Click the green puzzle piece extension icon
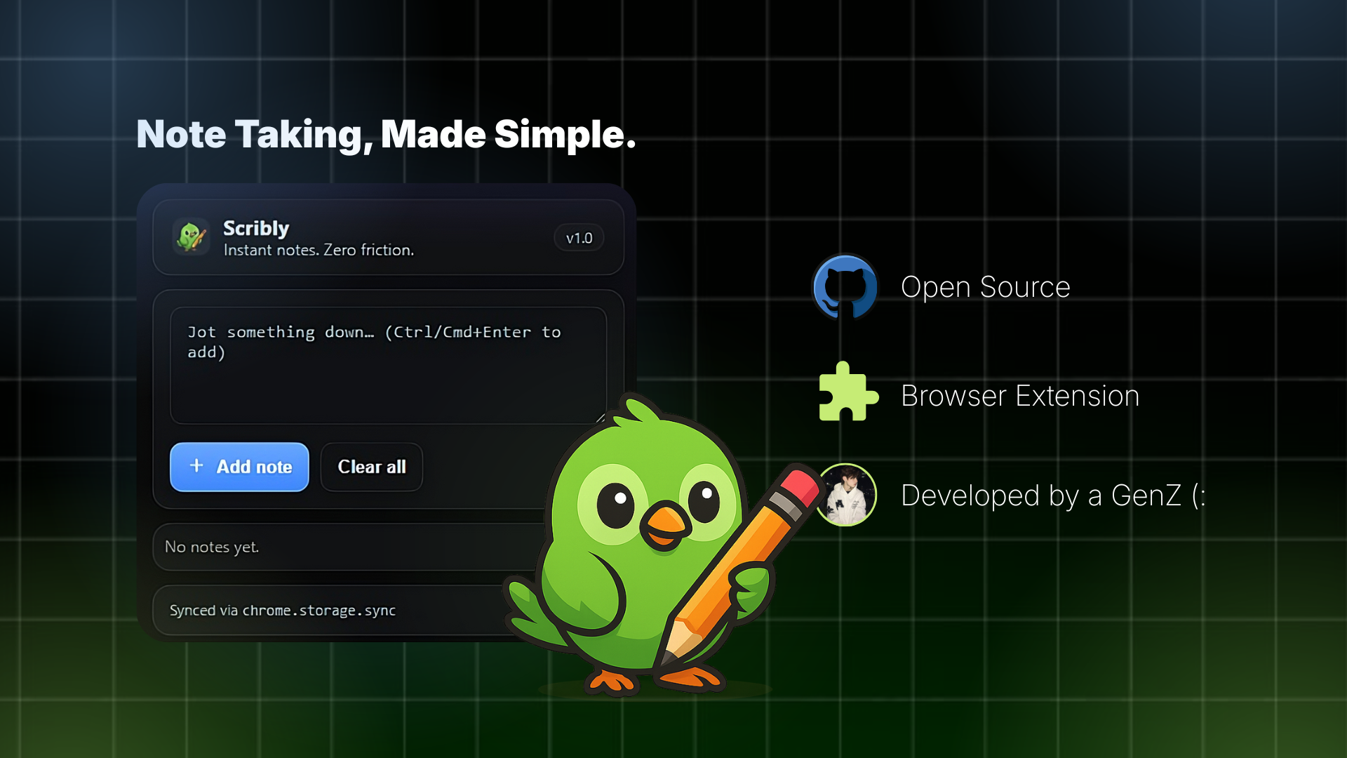The width and height of the screenshot is (1347, 758). pos(847,392)
